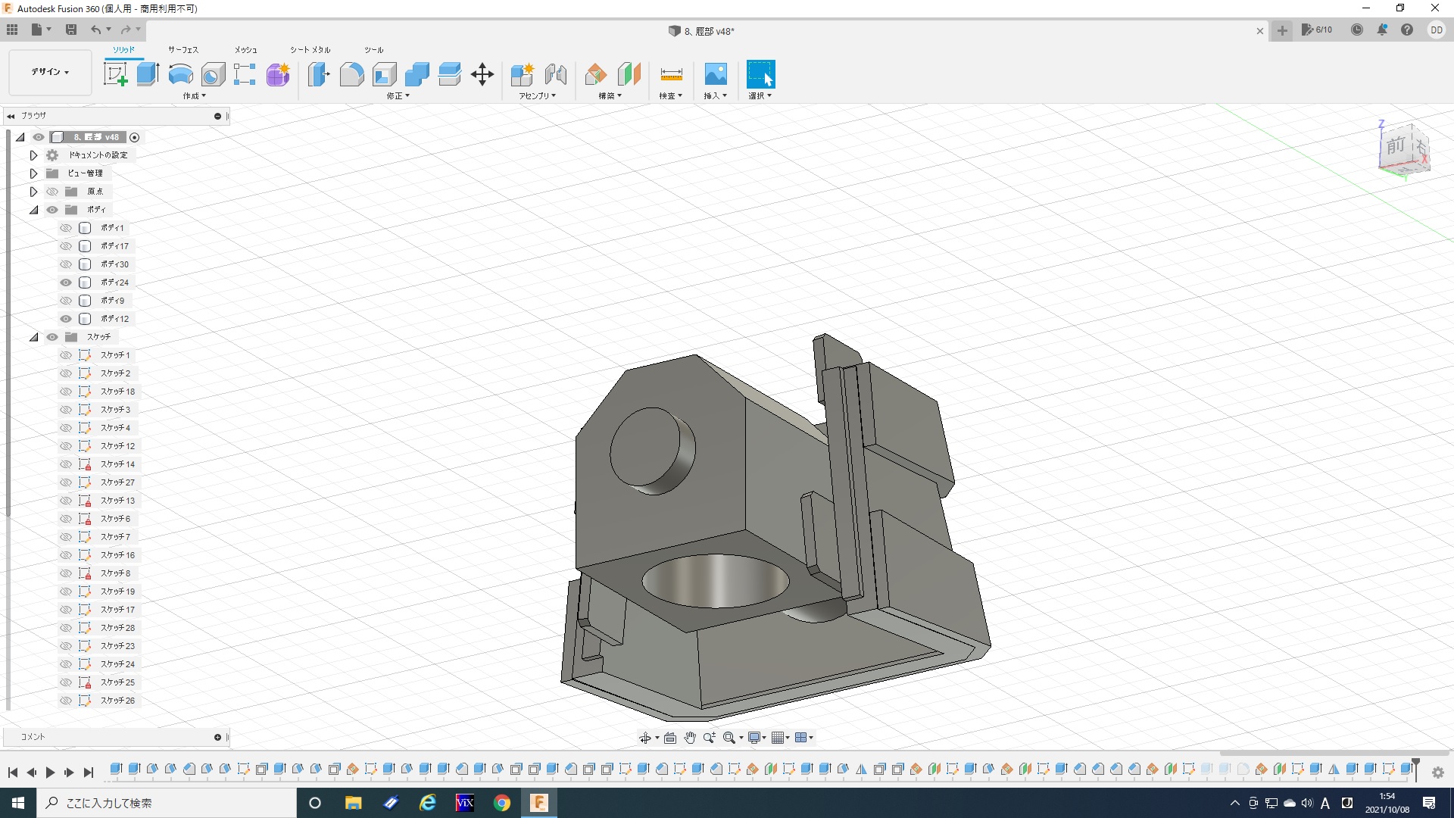Open the 修正 menu label
Screen dimensions: 1454x818
tap(398, 96)
